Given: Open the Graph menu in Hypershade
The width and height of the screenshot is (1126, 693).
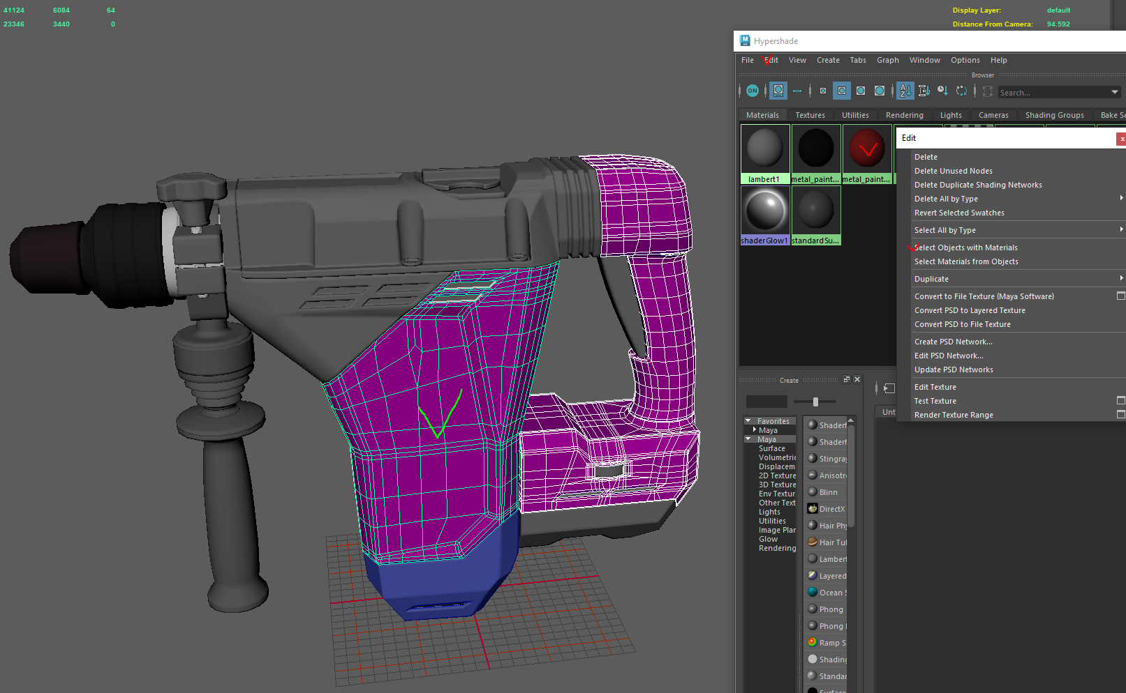Looking at the screenshot, I should point(887,60).
